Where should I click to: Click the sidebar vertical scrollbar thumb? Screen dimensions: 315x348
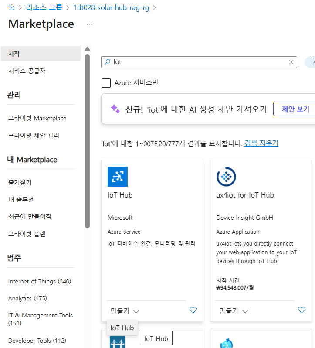[87, 141]
